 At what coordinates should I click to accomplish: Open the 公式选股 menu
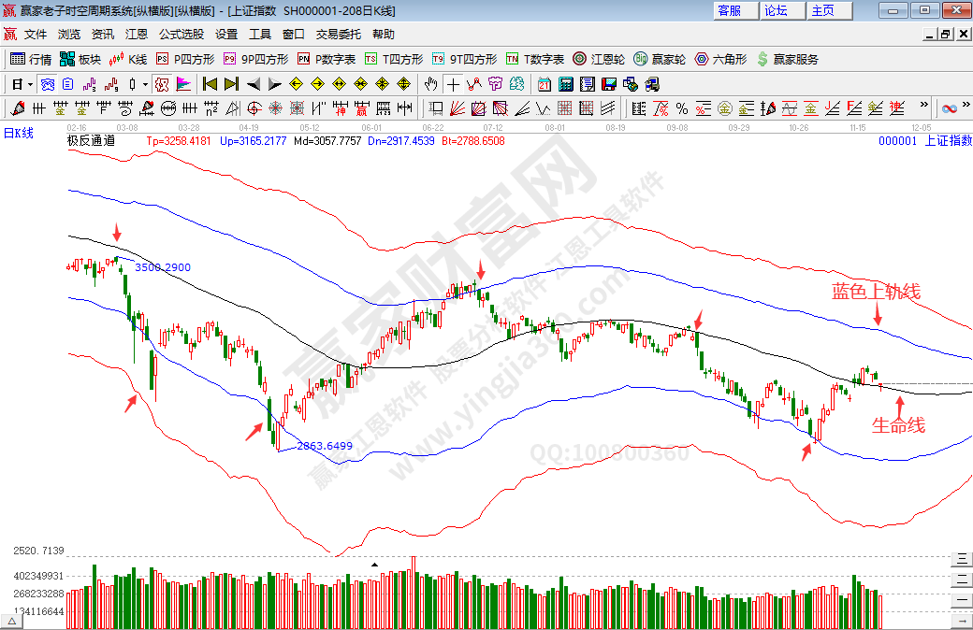181,34
